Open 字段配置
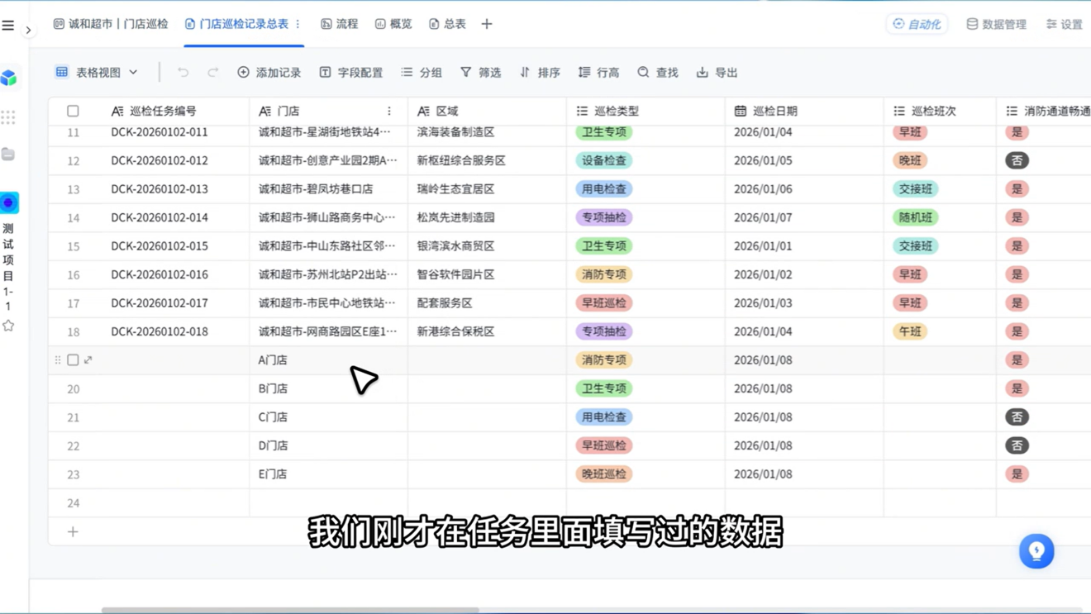1091x614 pixels. (350, 73)
